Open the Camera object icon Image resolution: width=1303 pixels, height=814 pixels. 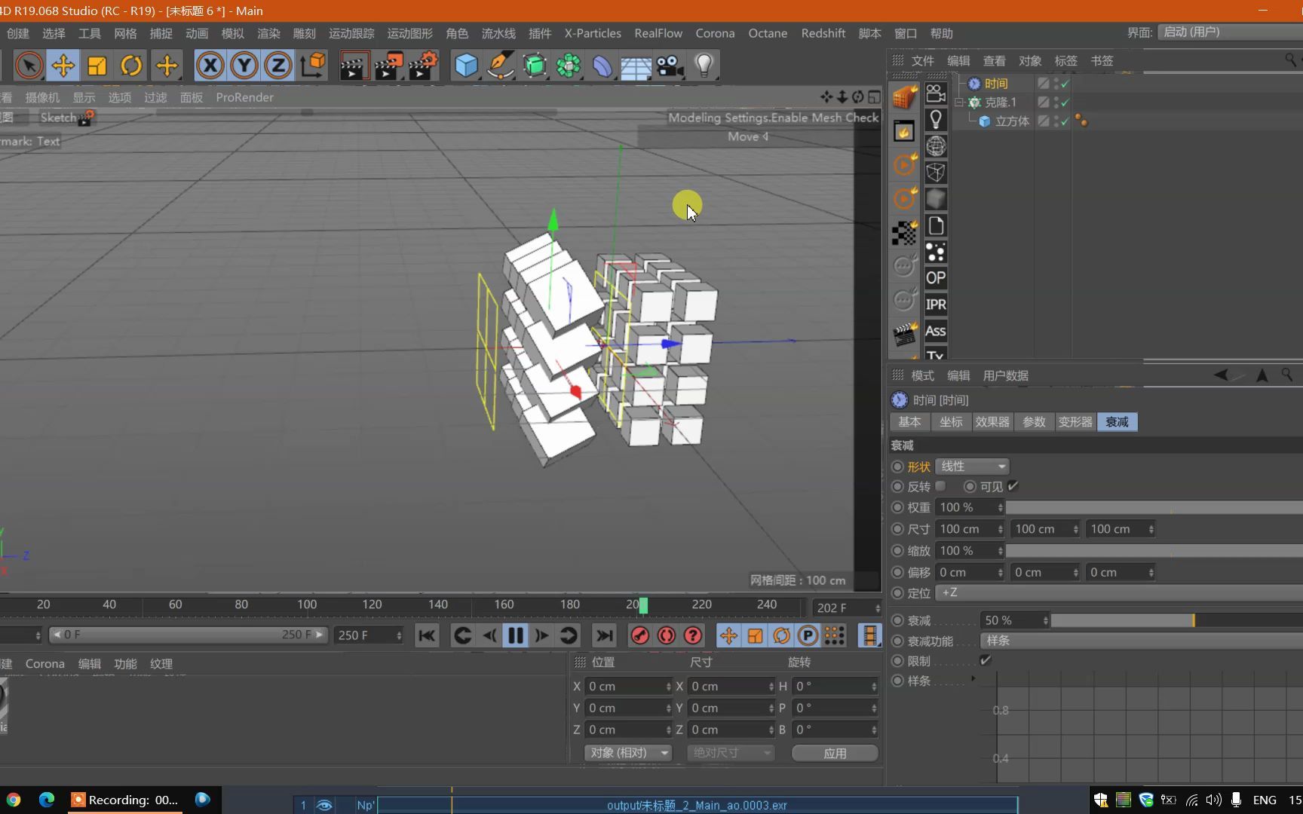coord(670,66)
